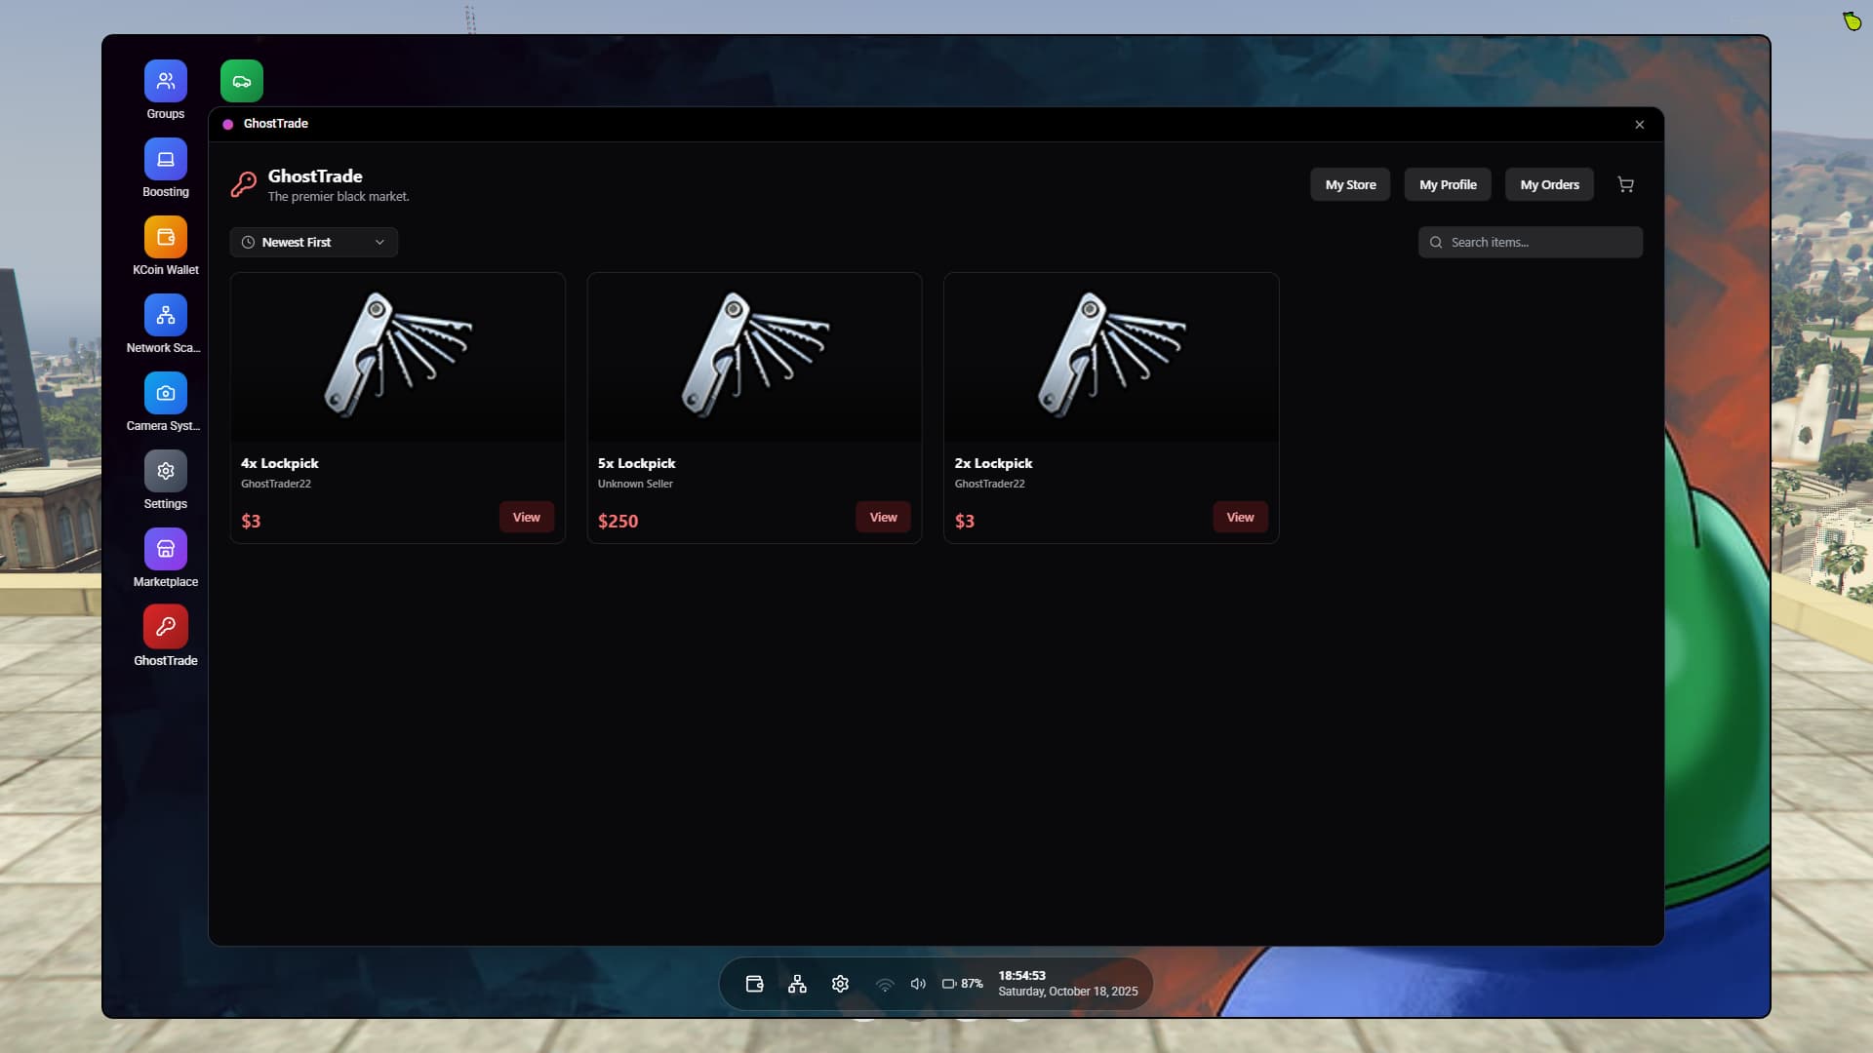Open the Groups app icon

coord(165,81)
